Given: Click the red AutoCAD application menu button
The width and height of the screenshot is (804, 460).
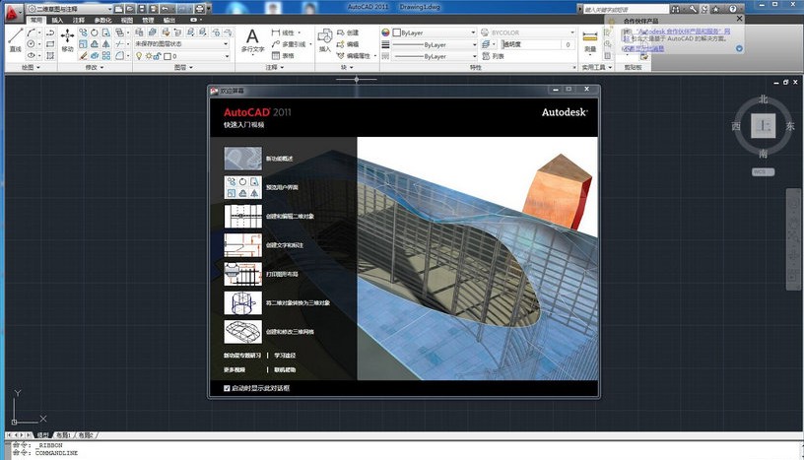Looking at the screenshot, I should pyautogui.click(x=11, y=9).
